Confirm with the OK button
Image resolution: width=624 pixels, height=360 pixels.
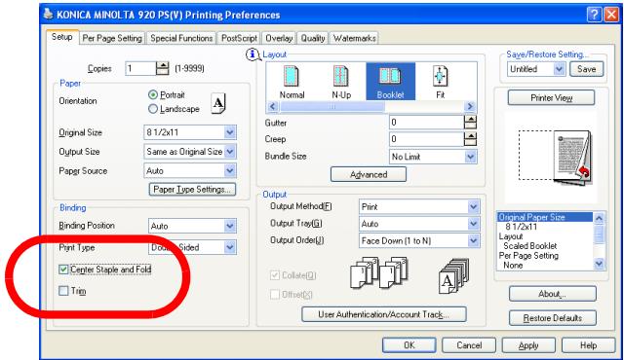tap(409, 345)
